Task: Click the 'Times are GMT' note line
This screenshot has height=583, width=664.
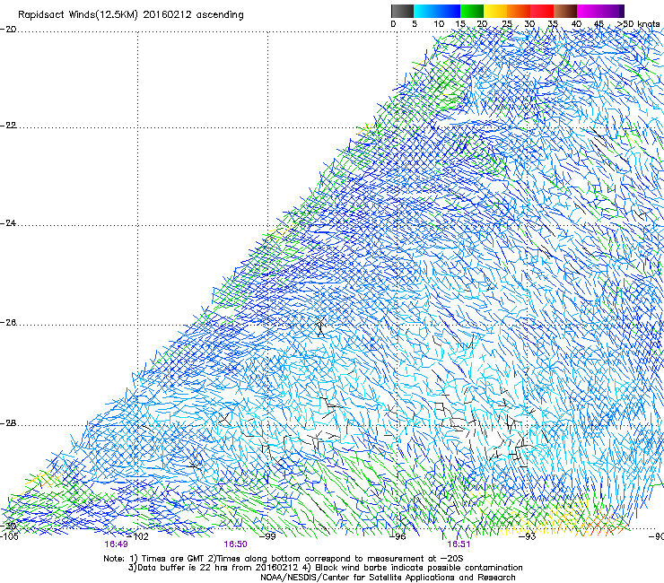Action: [x=284, y=559]
